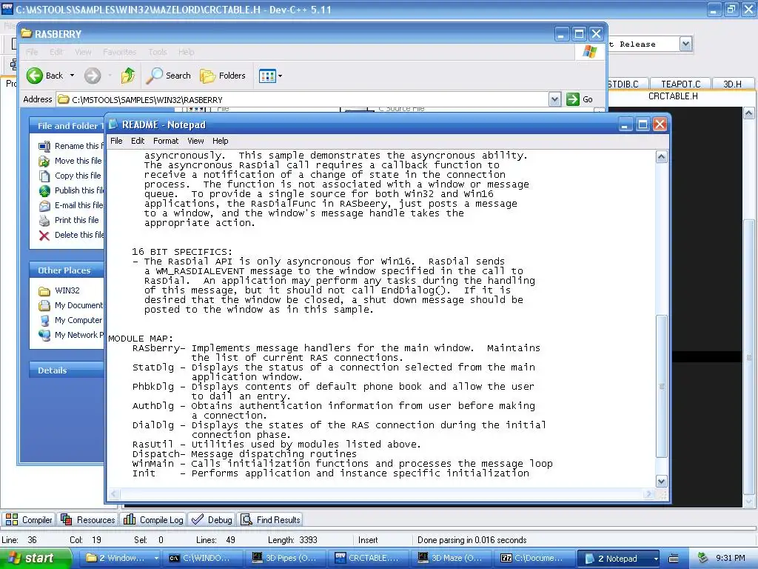Open the Release configuration dropdown in Dev-C++

tap(685, 44)
